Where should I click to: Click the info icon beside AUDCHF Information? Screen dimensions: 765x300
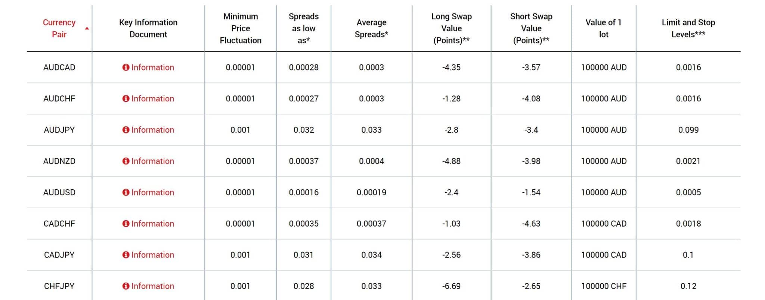[126, 99]
